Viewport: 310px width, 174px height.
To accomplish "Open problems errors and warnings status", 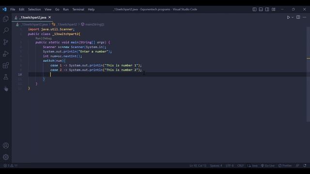I will pos(11,165).
